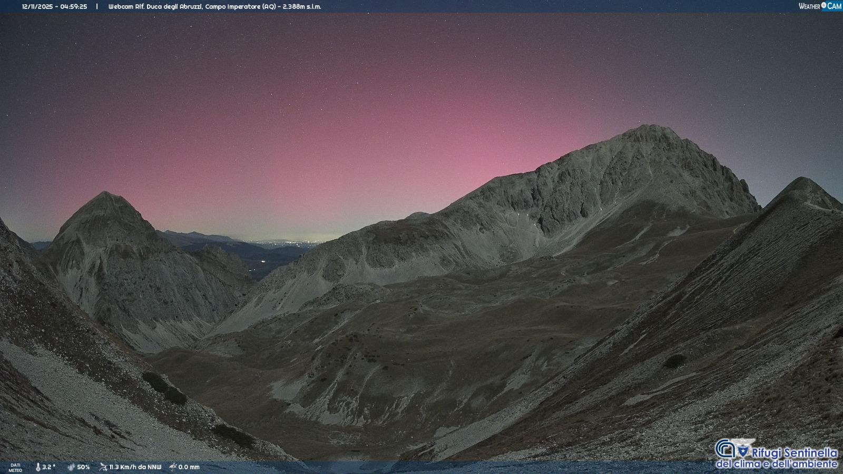
Task: Click the rain umbrella precipitation icon
Action: 173,467
